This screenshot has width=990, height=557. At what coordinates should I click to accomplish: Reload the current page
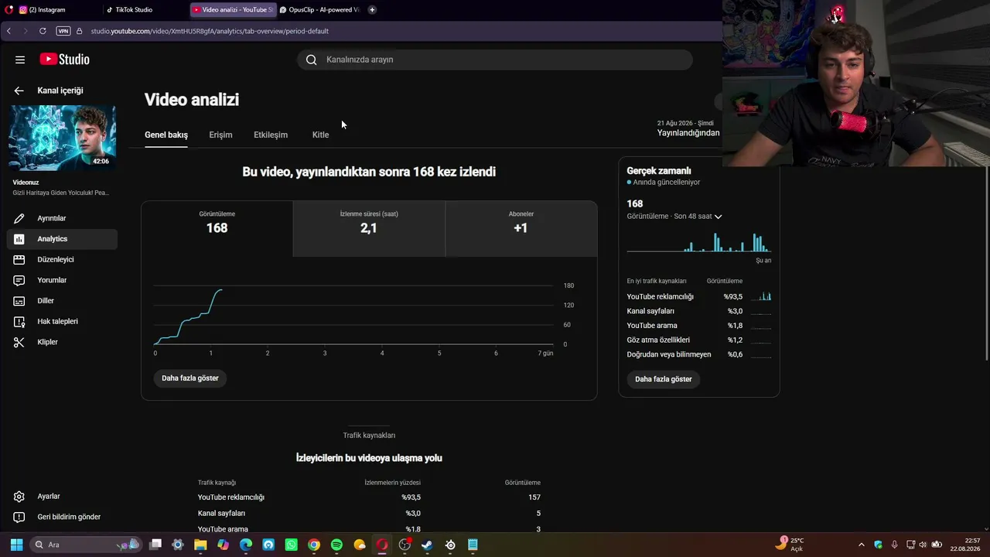pos(43,31)
